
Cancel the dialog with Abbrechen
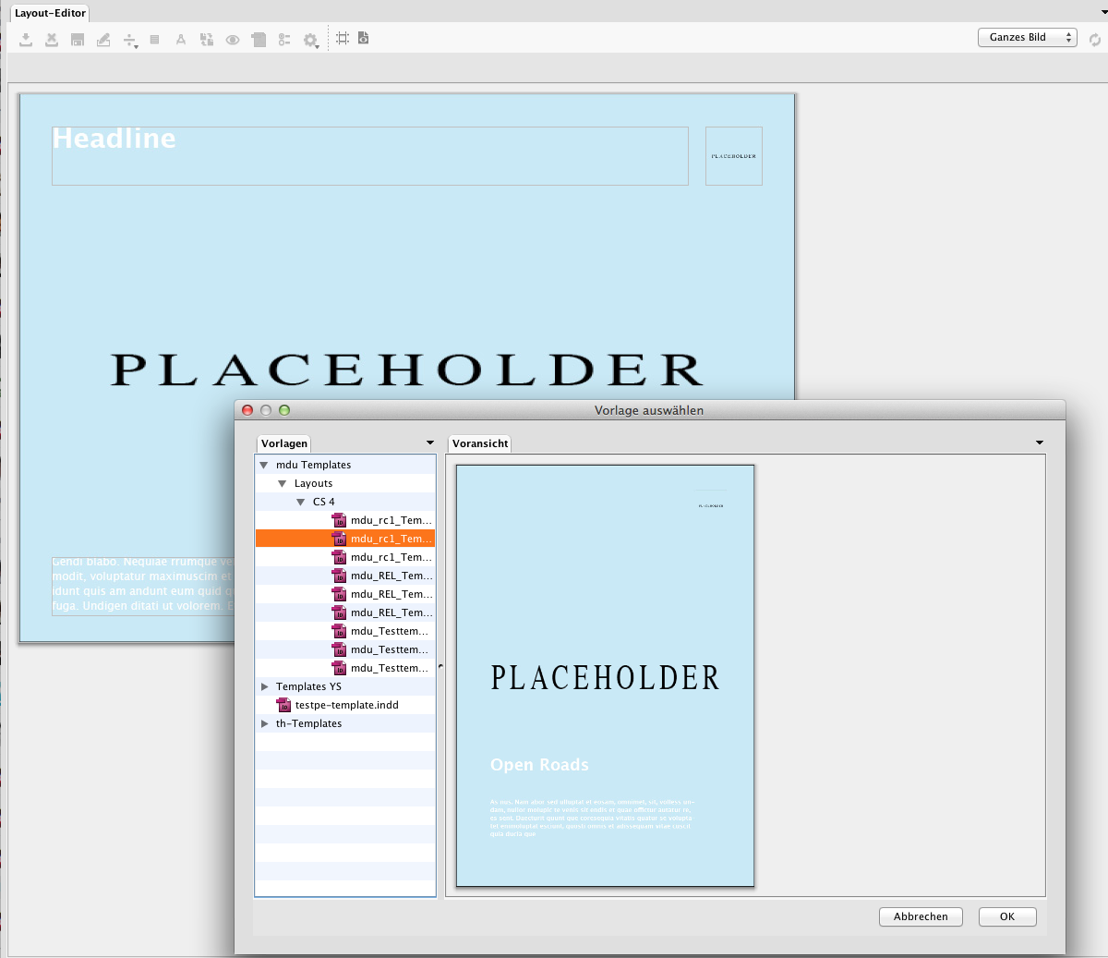coord(921,916)
